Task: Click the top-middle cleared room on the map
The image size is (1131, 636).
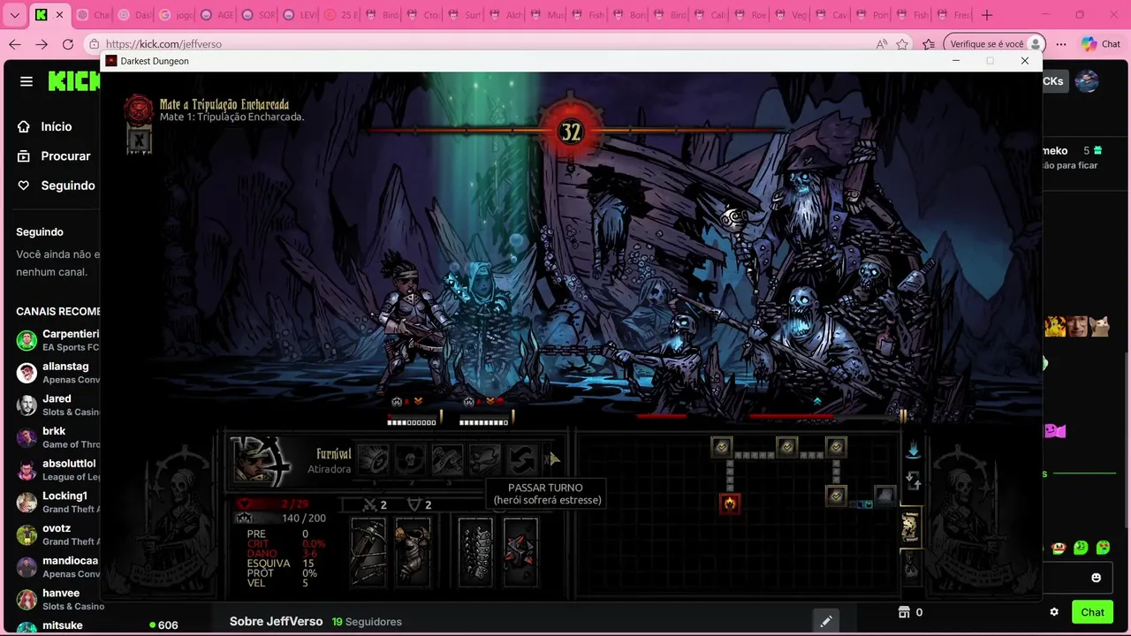Action: (x=786, y=447)
